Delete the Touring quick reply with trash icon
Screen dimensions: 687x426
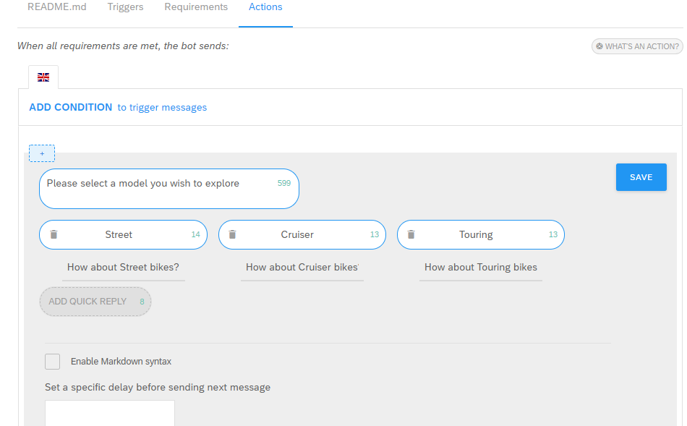coord(411,234)
